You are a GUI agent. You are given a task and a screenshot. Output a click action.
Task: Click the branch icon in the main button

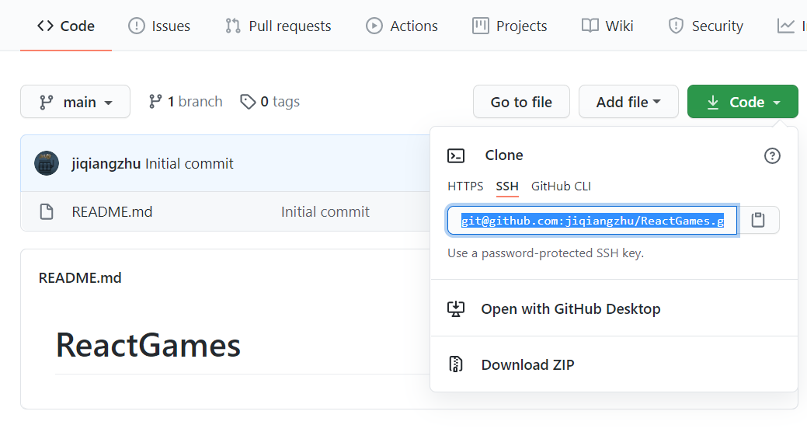pyautogui.click(x=47, y=102)
